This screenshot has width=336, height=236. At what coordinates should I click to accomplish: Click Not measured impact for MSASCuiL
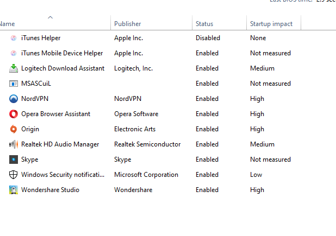(x=270, y=84)
